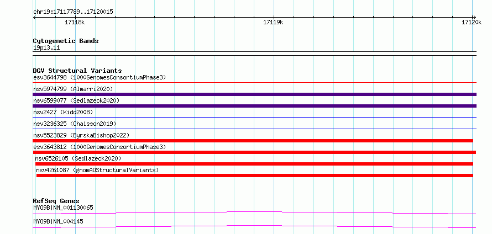Image resolution: width=492 pixels, height=234 pixels.
Task: Open variant nsv4261087 (gnomADStructuralVariants) label
Action: pos(98,170)
